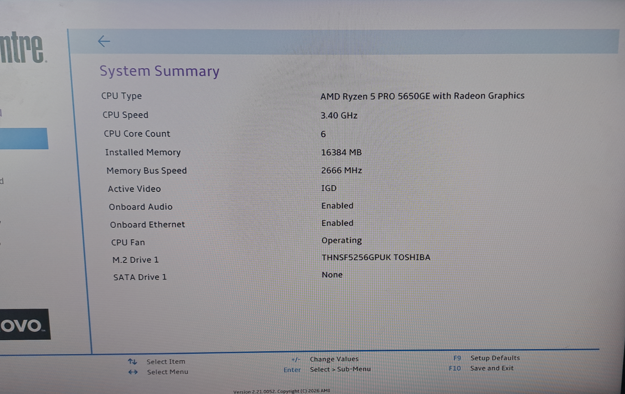
Task: Select the CPU Core Count label
Action: tap(137, 133)
